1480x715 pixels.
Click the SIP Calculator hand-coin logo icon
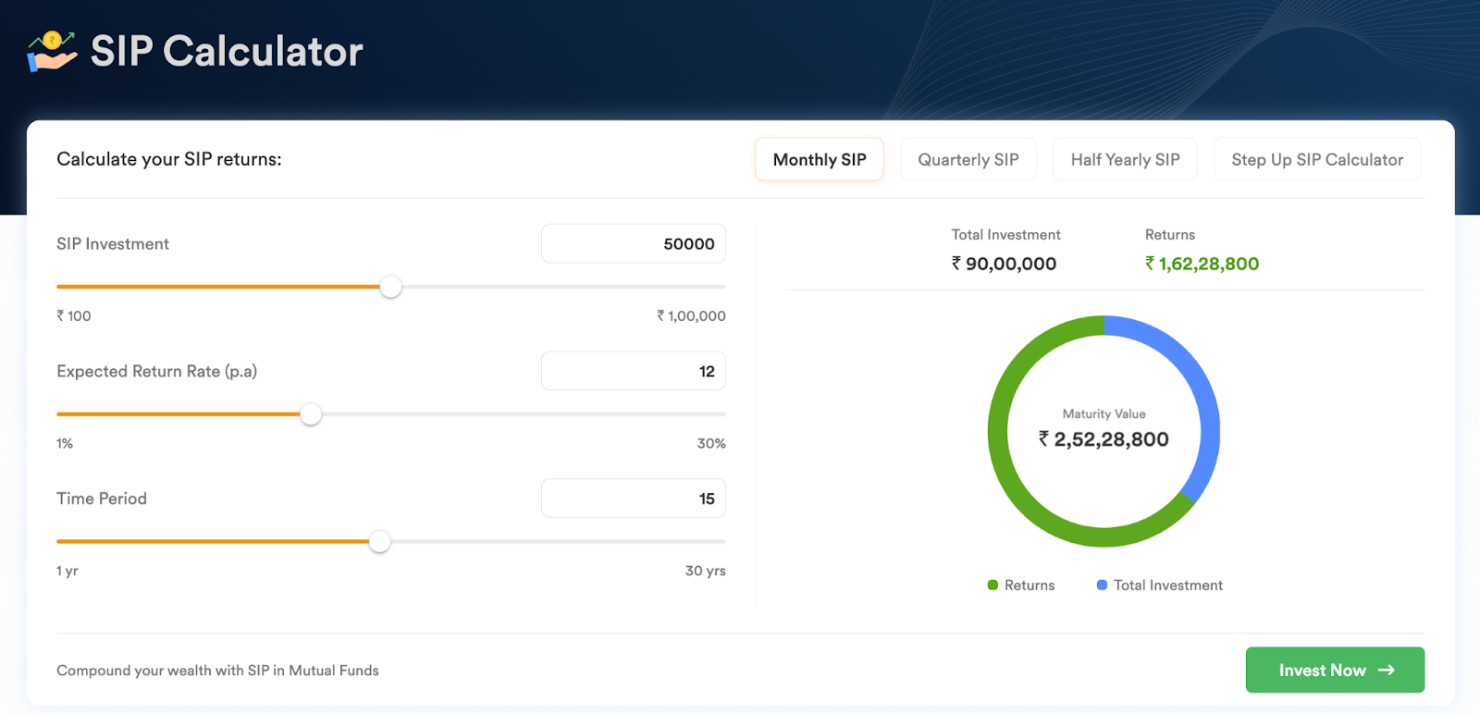[52, 51]
